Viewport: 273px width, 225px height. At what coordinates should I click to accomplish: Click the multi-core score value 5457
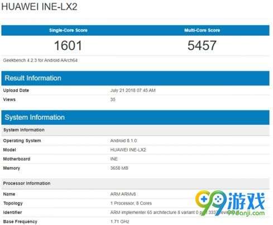pyautogui.click(x=202, y=45)
